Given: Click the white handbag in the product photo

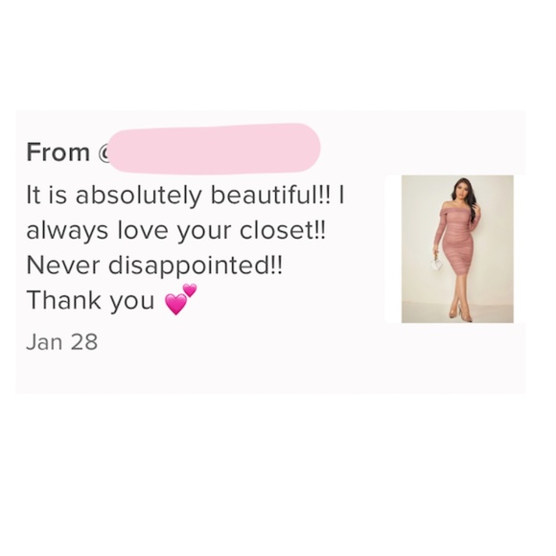Looking at the screenshot, I should coord(436,263).
